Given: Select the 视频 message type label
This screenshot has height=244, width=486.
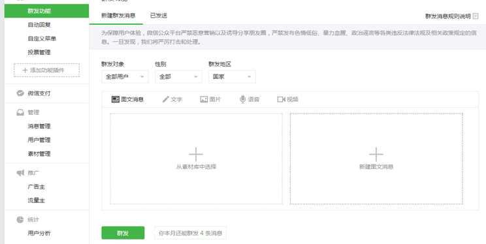Looking at the screenshot, I should 293,99.
